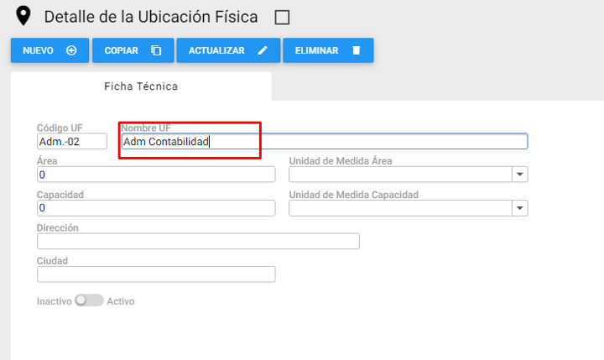Click the trash can icon on Eliminar
Image resolution: width=604 pixels, height=360 pixels.
click(x=357, y=50)
